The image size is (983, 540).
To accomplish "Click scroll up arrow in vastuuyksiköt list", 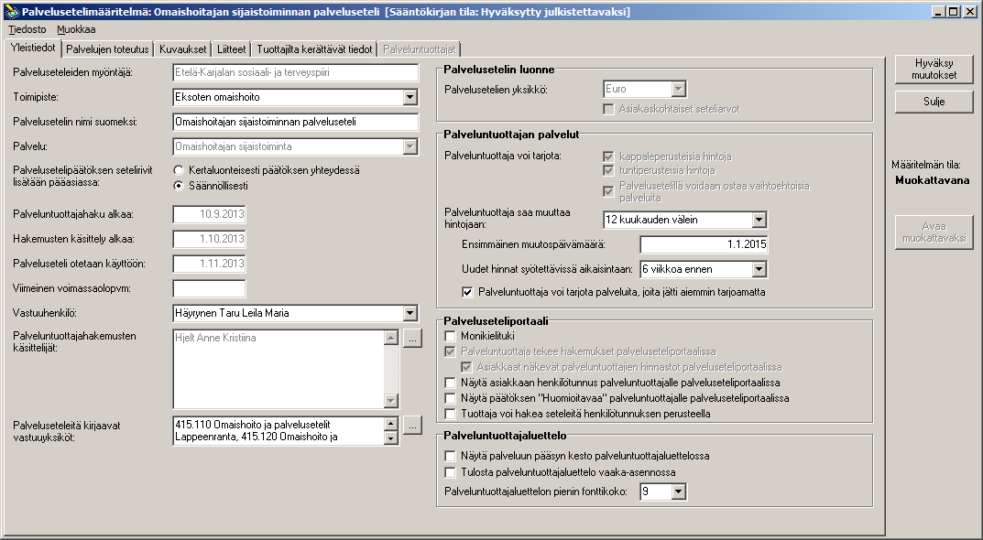I will pyautogui.click(x=391, y=424).
